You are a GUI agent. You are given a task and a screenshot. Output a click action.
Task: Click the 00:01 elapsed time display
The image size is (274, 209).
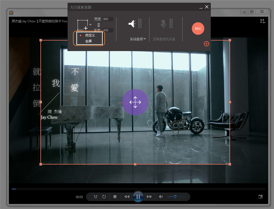point(79,197)
